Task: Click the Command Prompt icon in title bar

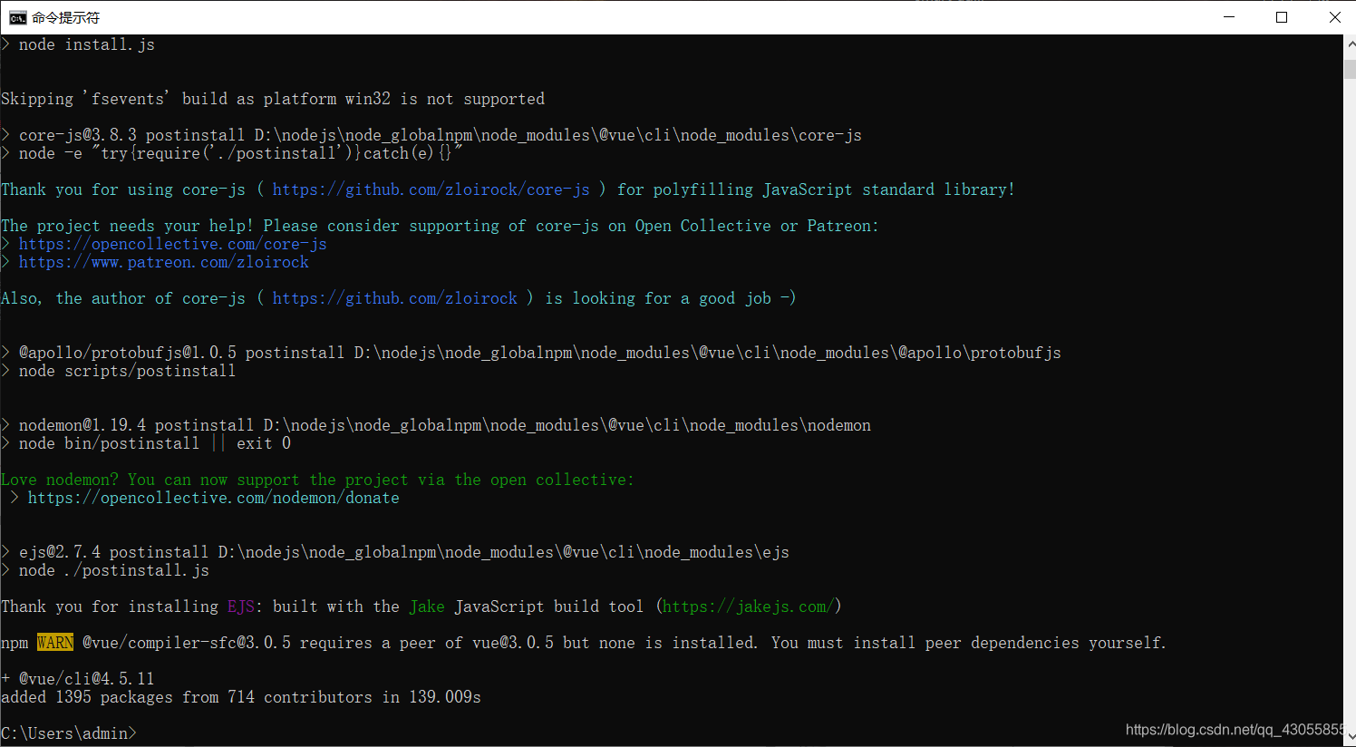Action: 17,17
